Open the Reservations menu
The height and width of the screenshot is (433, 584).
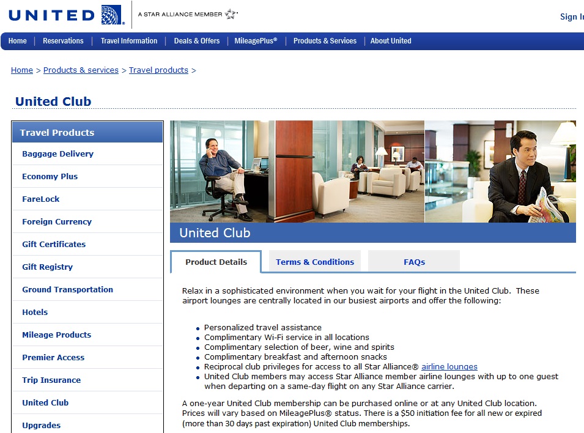63,41
